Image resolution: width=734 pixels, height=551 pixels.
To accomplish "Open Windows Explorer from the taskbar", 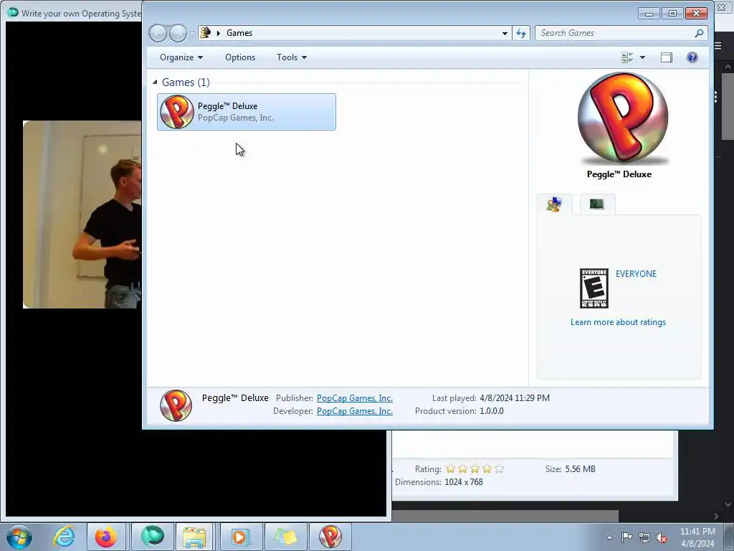I will click(x=195, y=537).
